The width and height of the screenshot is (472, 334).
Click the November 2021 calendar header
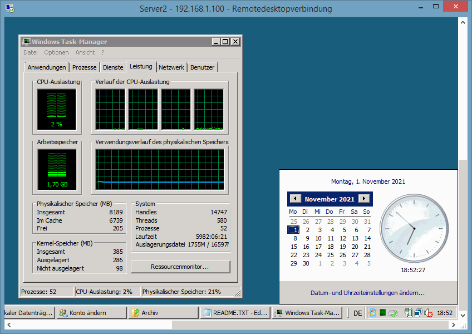click(330, 199)
